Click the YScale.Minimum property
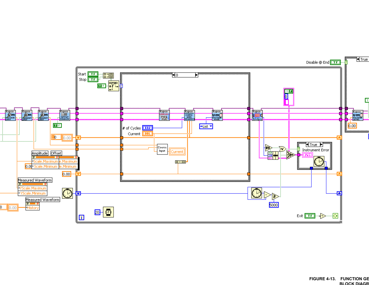Image resolution: width=369 pixels, height=285 pixels. pos(33,193)
